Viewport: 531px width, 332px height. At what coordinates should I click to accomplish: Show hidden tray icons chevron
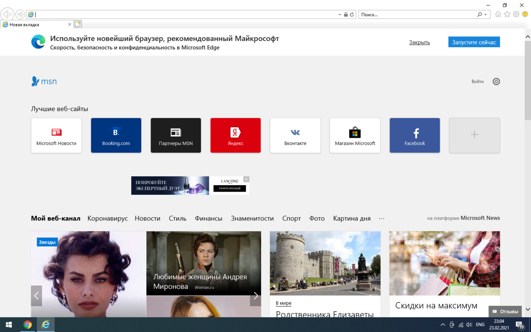pyautogui.click(x=443, y=324)
